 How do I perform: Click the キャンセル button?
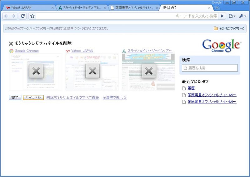click(x=33, y=98)
